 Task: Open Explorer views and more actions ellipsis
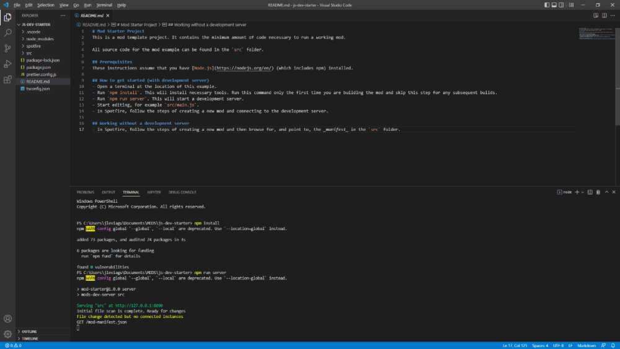pyautogui.click(x=63, y=15)
